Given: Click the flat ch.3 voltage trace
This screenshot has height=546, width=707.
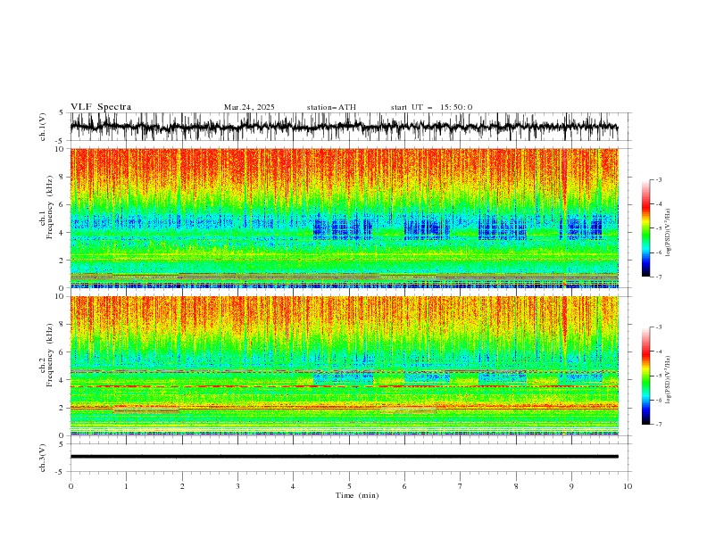Looking at the screenshot, I should coord(344,457).
